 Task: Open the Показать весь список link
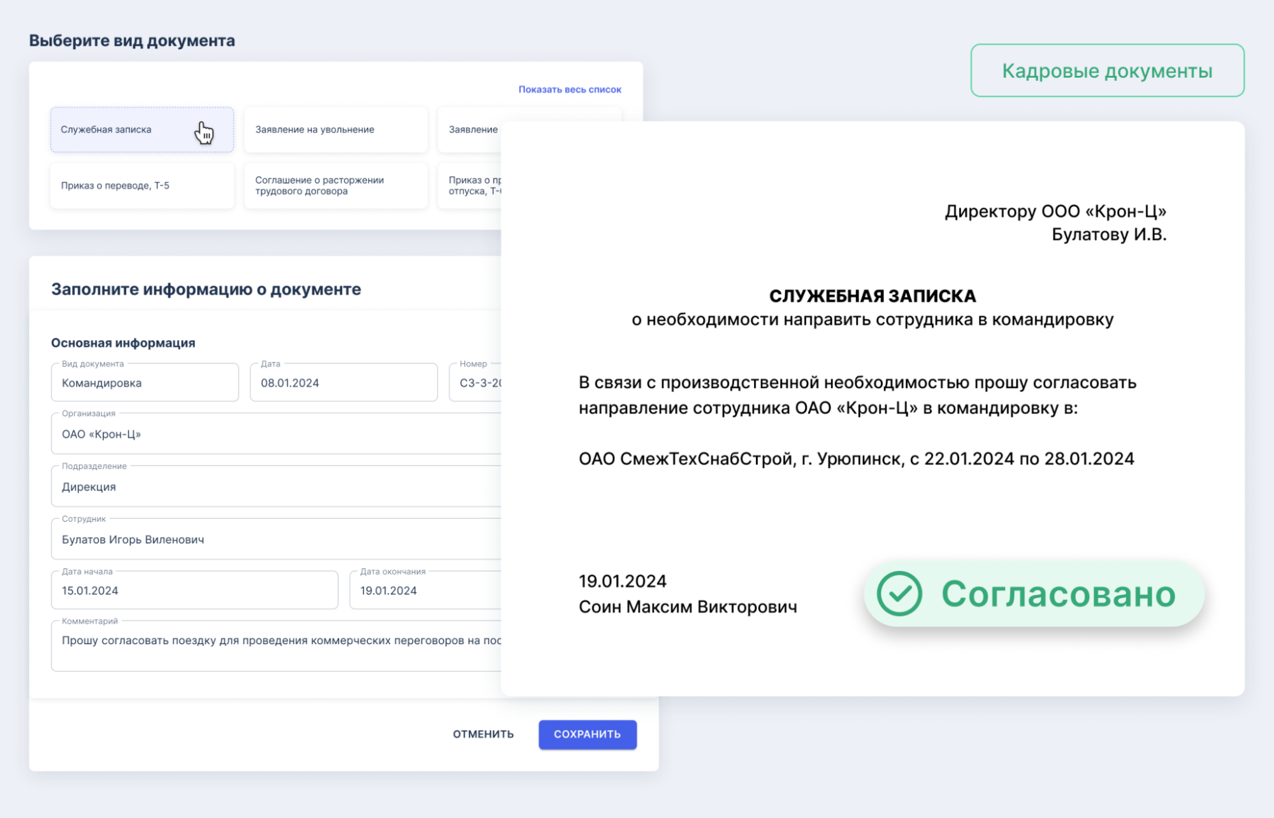[569, 89]
